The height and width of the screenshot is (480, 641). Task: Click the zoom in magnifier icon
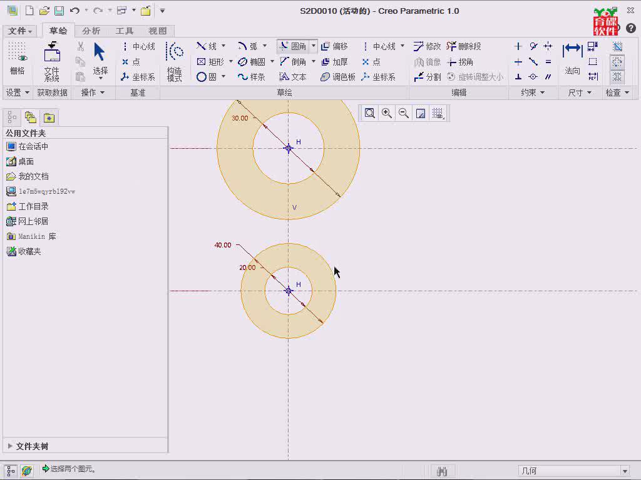(386, 113)
